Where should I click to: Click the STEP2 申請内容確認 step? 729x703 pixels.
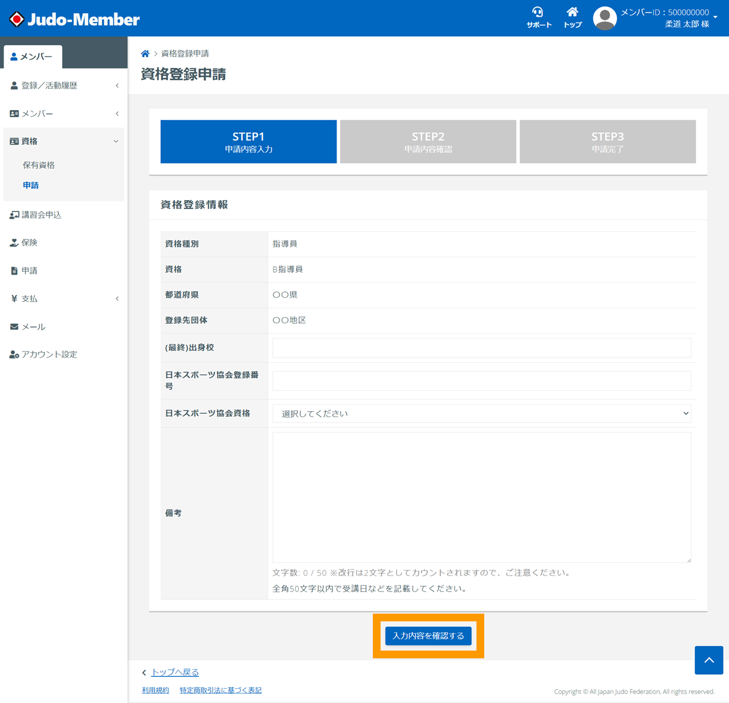tap(428, 142)
